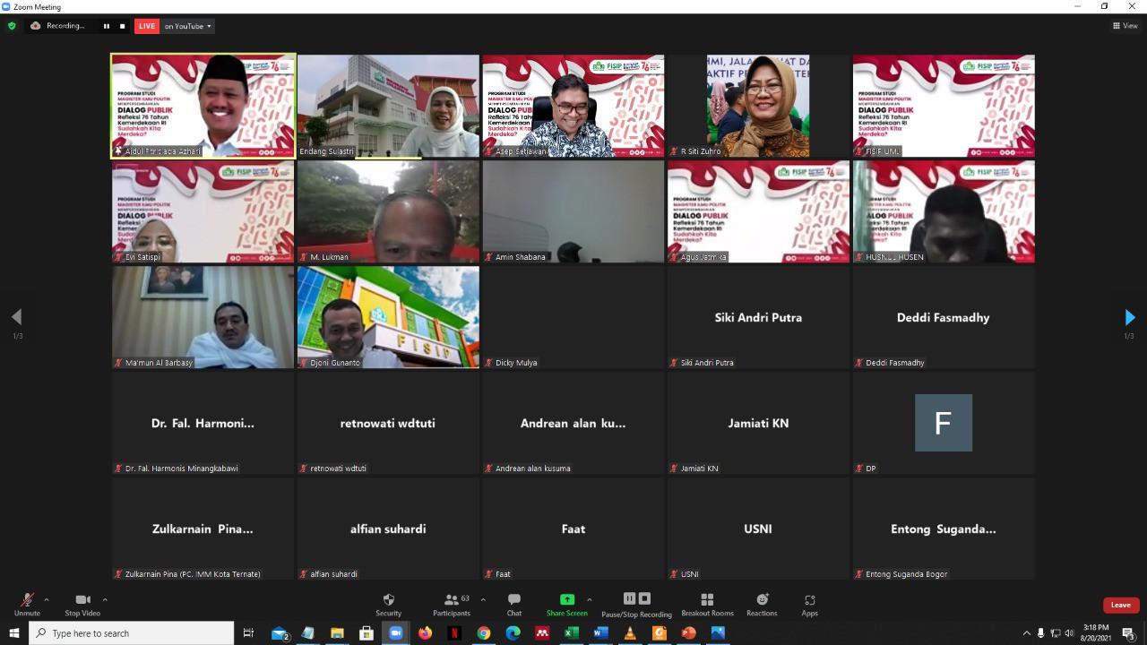Leave the meeting
This screenshot has height=645, width=1147.
1120,605
